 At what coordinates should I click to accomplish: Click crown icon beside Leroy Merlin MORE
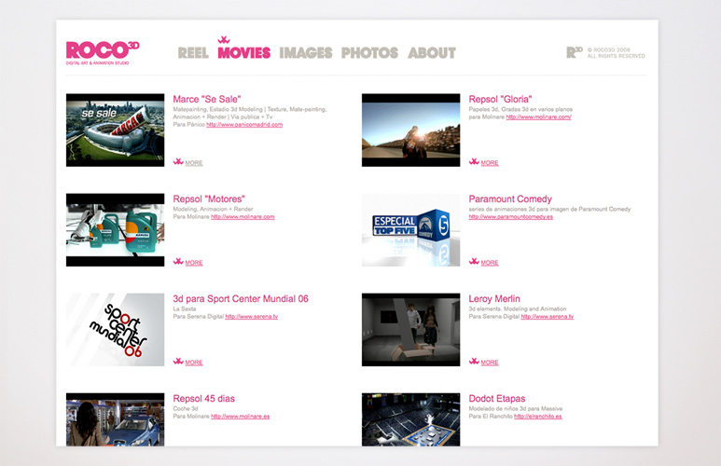(x=474, y=361)
